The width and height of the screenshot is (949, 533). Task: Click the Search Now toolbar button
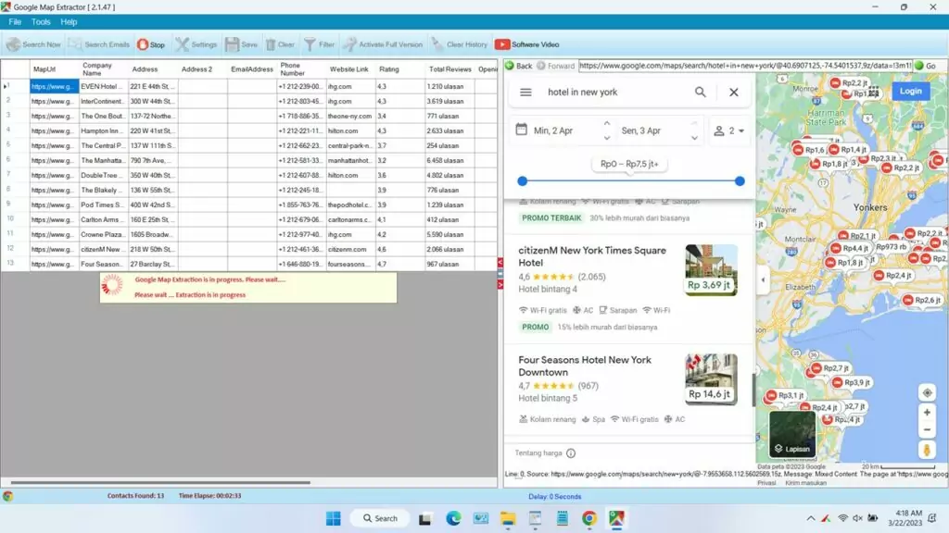(x=33, y=44)
